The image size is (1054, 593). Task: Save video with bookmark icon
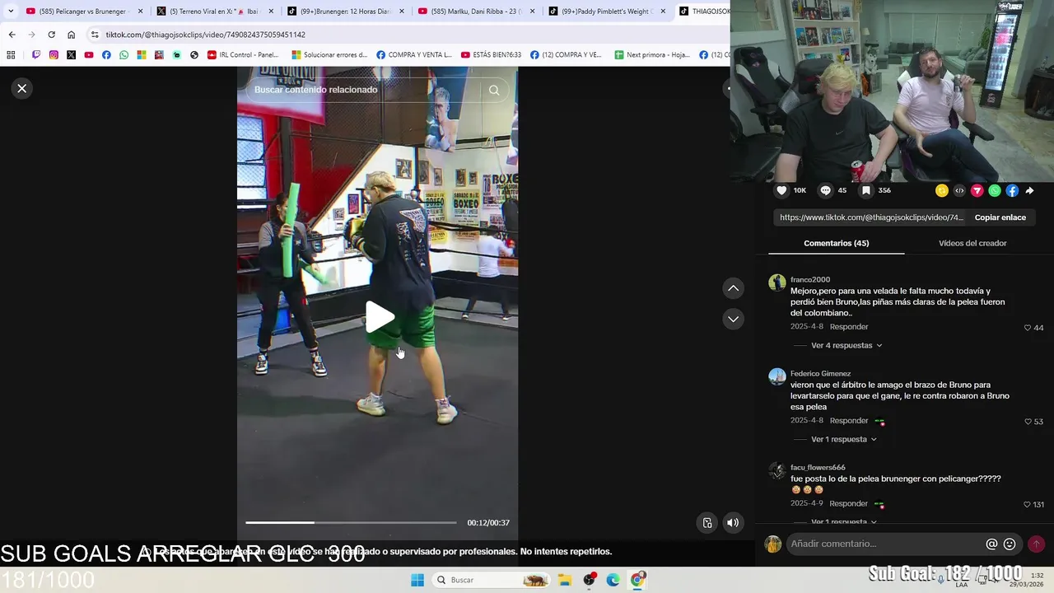[x=866, y=190]
